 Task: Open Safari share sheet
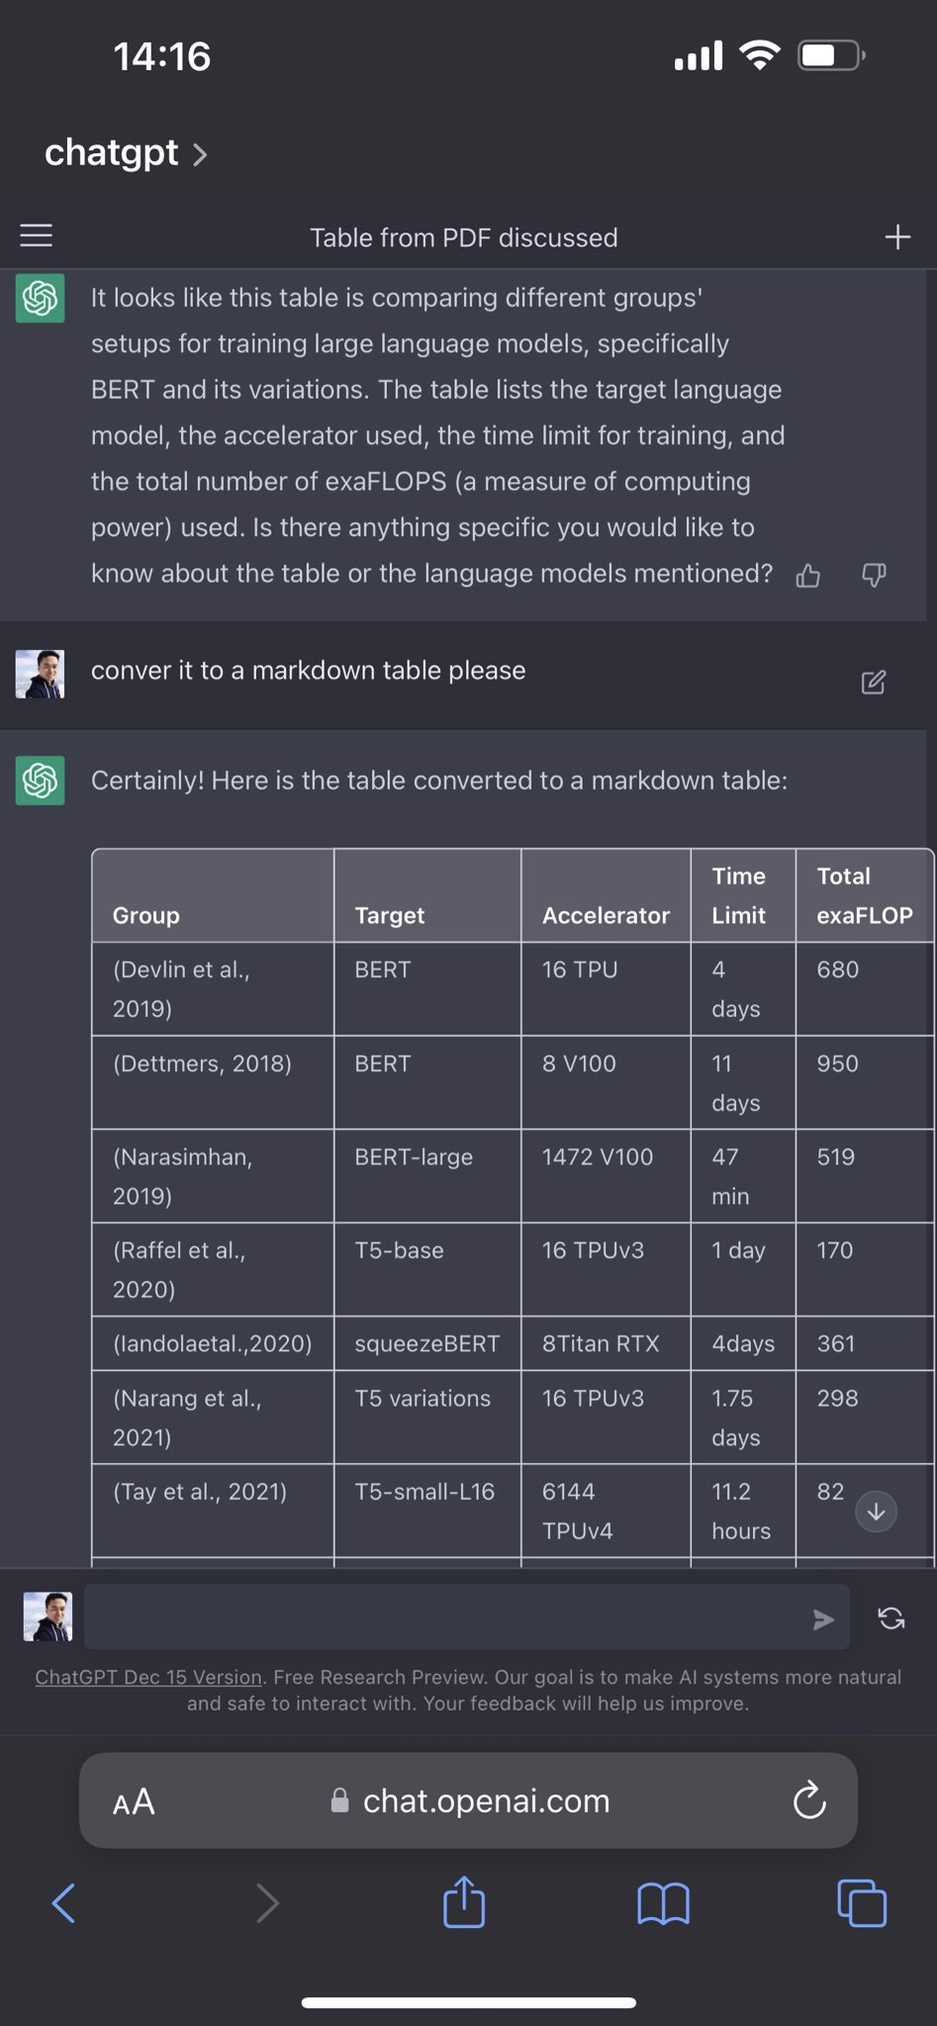tap(464, 1901)
